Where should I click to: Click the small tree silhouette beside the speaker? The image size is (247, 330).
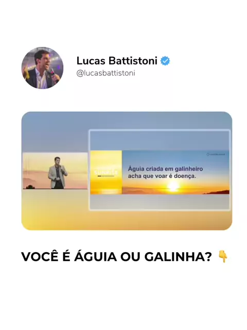30,187
